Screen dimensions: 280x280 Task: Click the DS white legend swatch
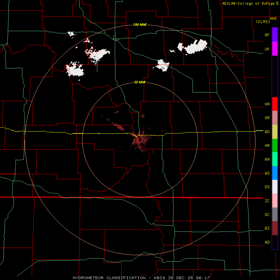coord(275,187)
